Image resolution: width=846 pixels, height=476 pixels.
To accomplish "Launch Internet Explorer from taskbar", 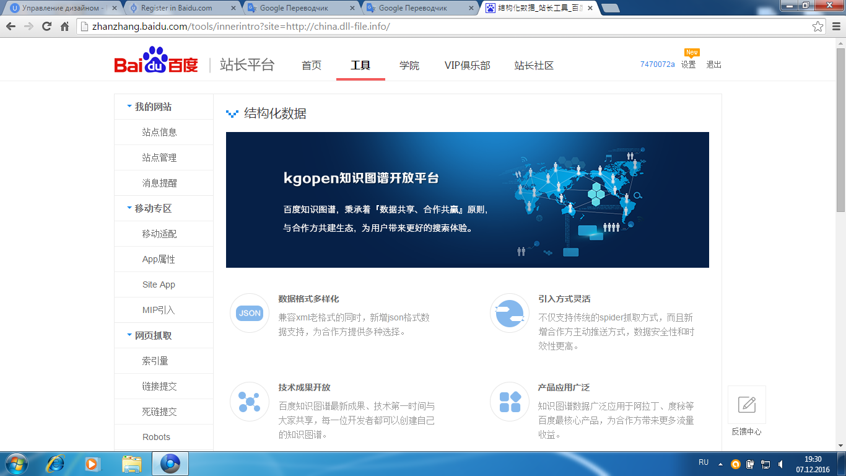I will [x=56, y=464].
